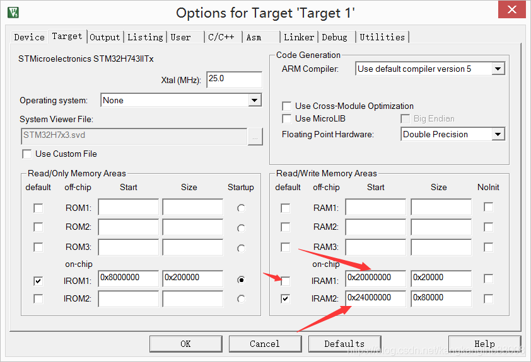The height and width of the screenshot is (362, 531).
Task: Enable NoInit for RAM2
Action: (x=488, y=227)
